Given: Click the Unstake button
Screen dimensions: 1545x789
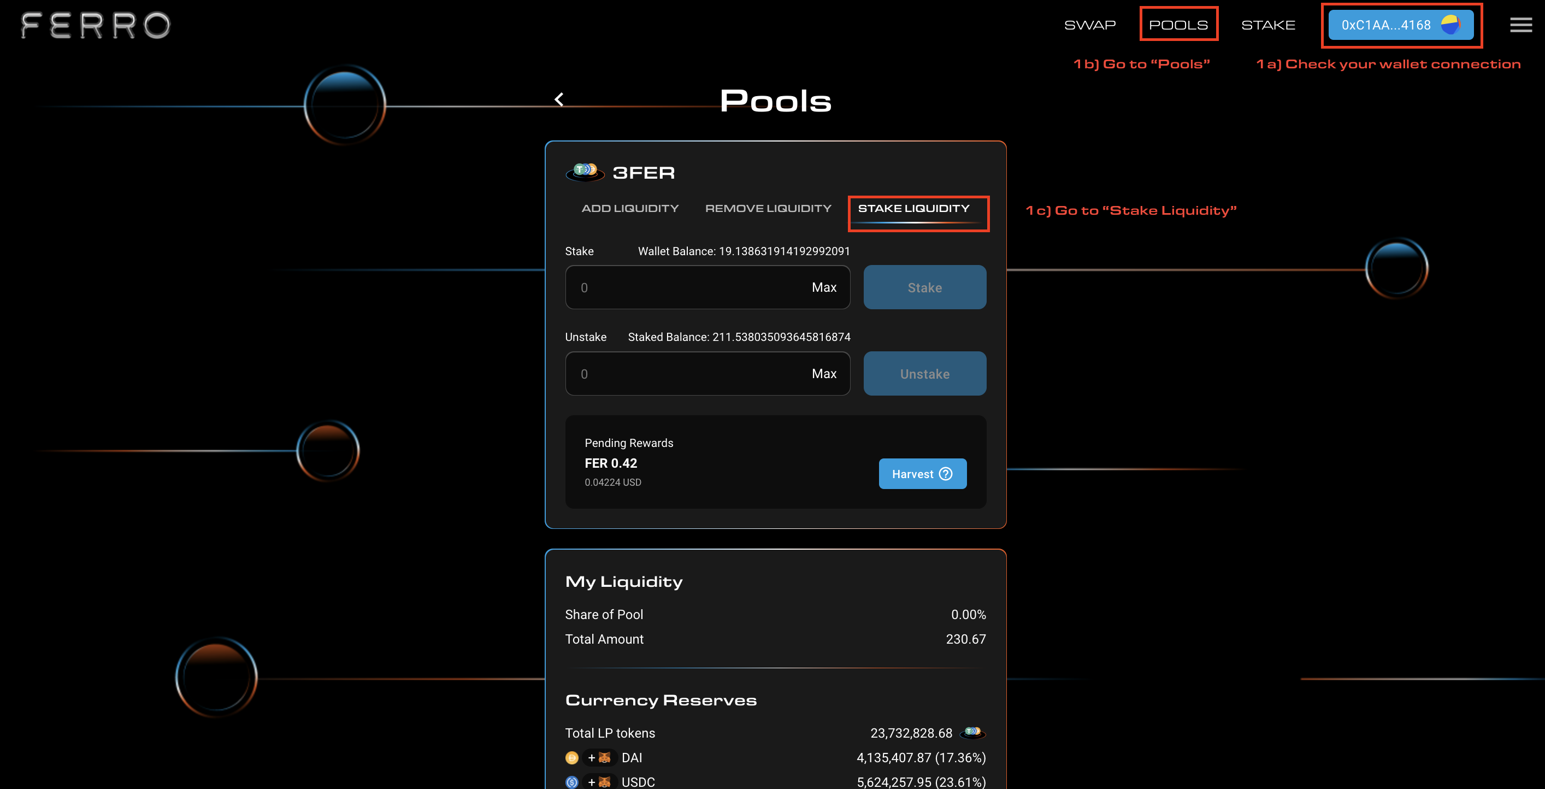Looking at the screenshot, I should [924, 374].
